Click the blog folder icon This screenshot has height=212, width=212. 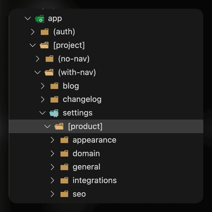pyautogui.click(x=54, y=86)
